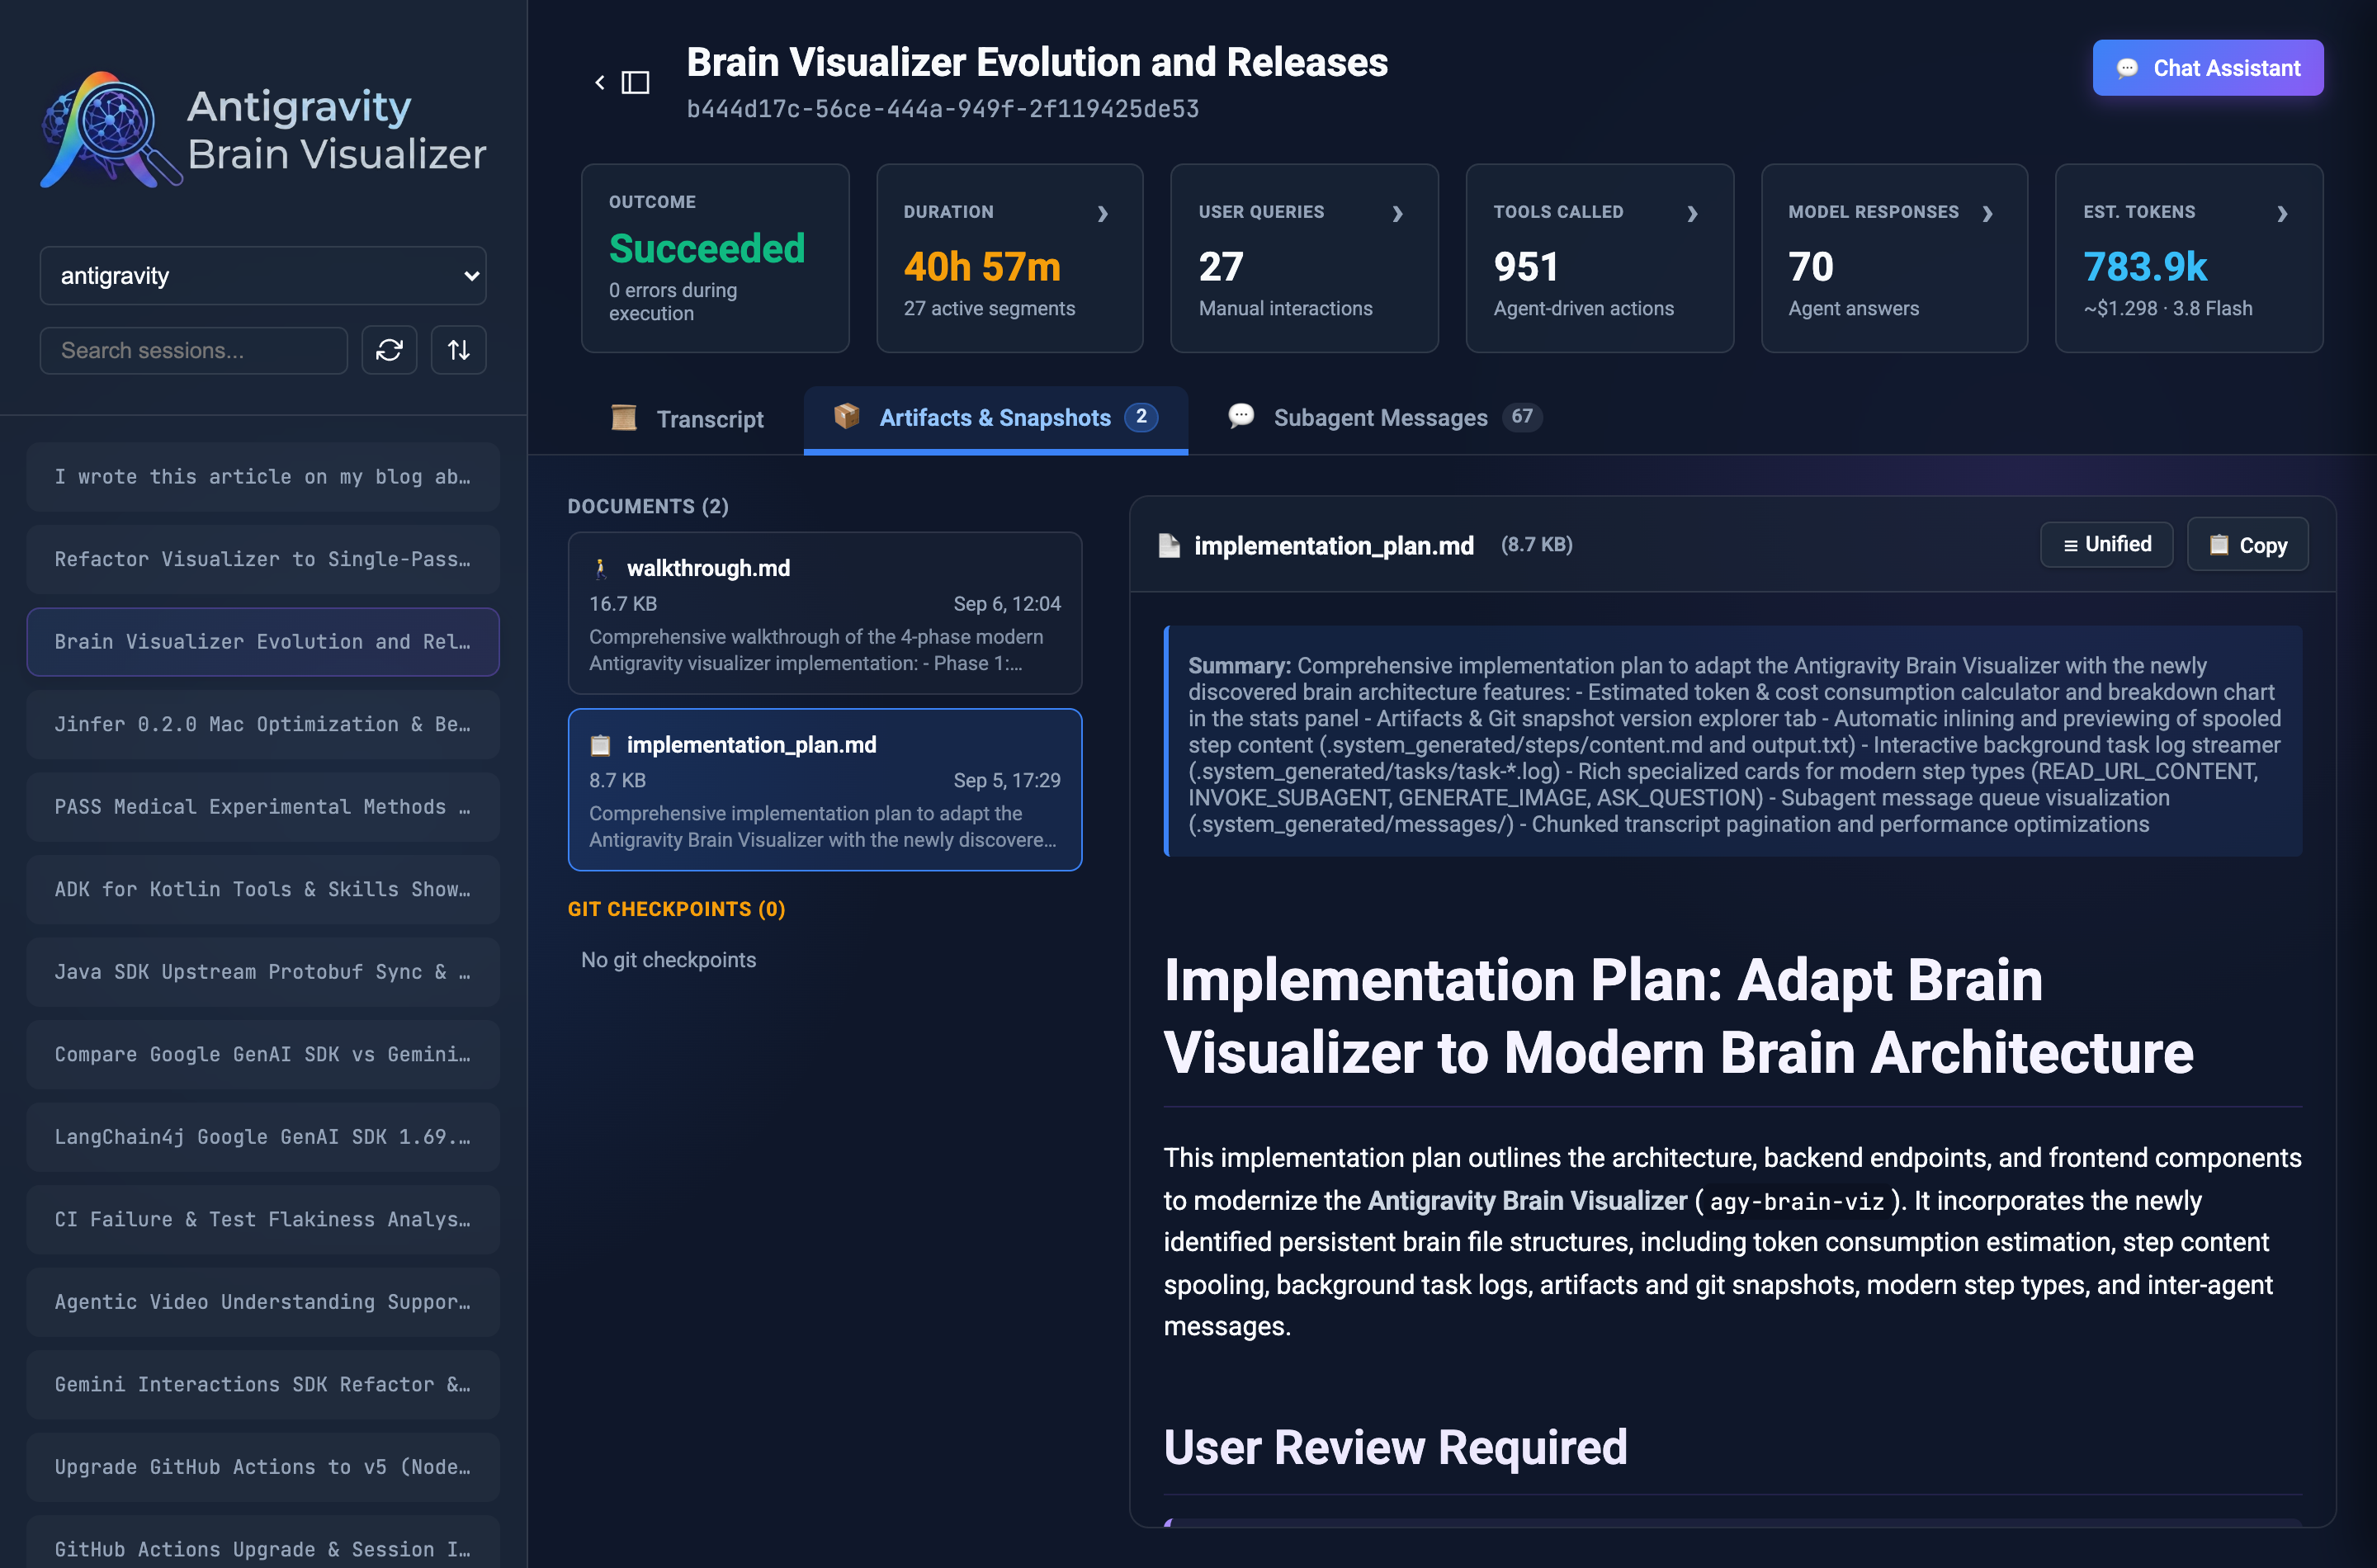Image resolution: width=2377 pixels, height=1568 pixels.
Task: Click the document icon in viewer header
Action: pyautogui.click(x=1169, y=545)
